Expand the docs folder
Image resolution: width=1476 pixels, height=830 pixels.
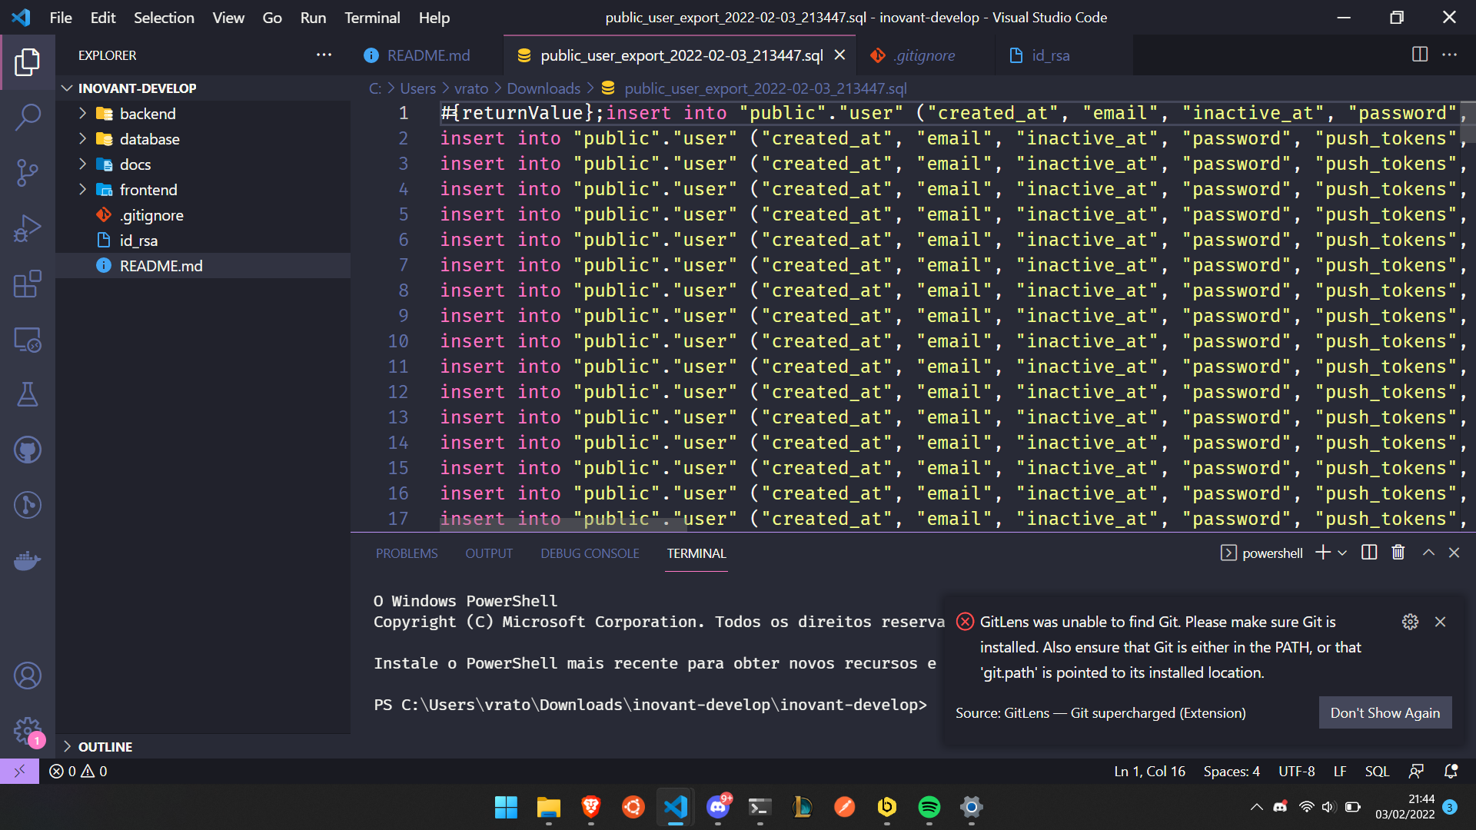tap(82, 164)
